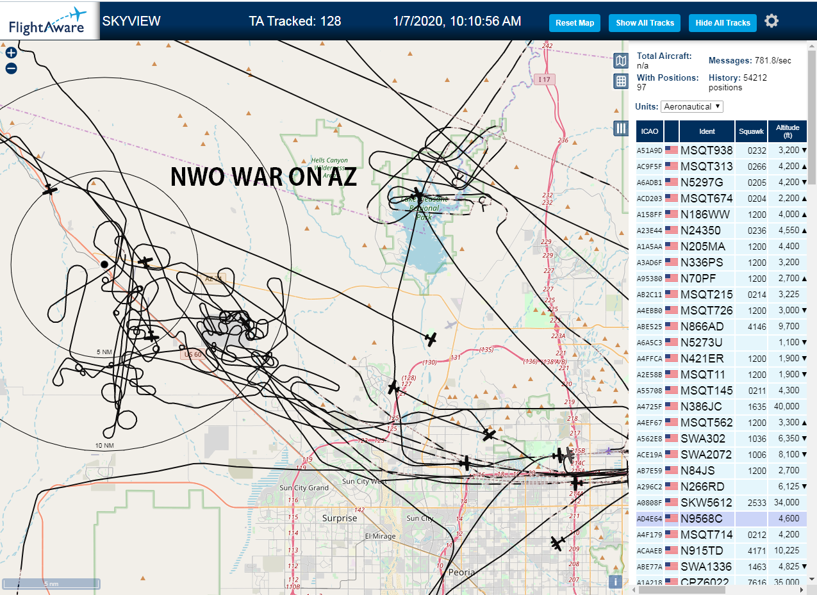Select the N915TD aircraft row
817x595 pixels.
pos(722,551)
